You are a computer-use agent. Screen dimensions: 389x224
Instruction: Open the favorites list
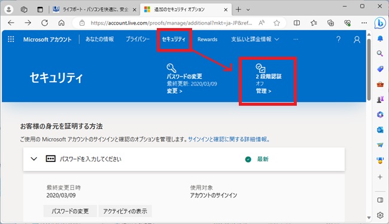pyautogui.click(x=314, y=23)
